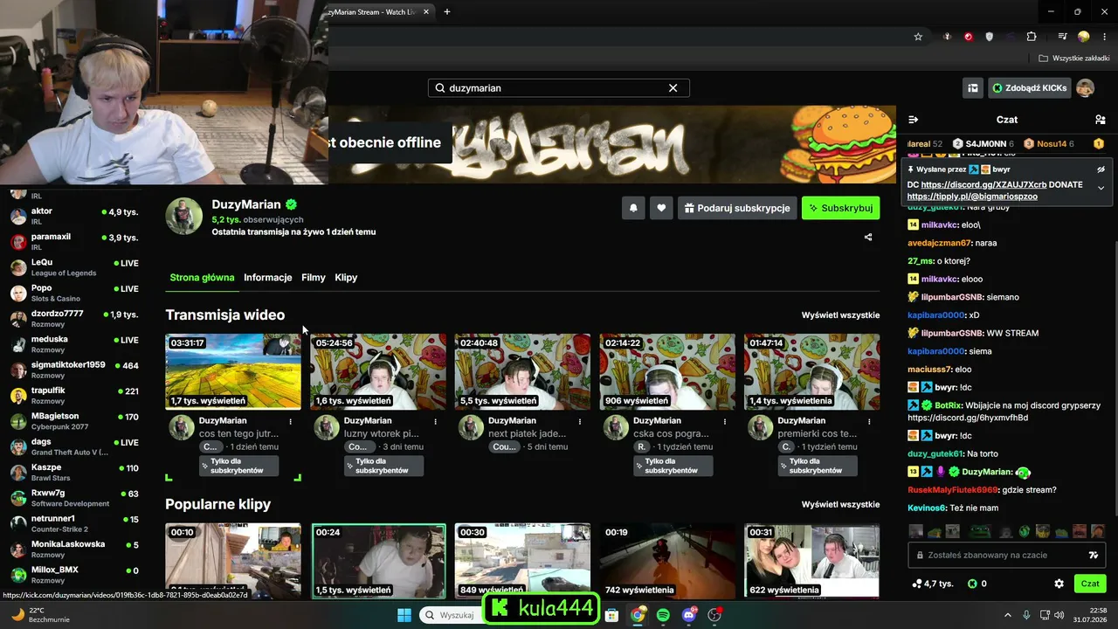Click the microphone icon in system tray

pyautogui.click(x=1026, y=615)
